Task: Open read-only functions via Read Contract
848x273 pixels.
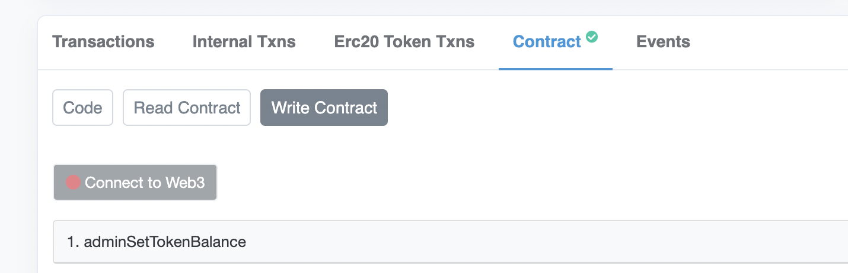Action: tap(187, 108)
